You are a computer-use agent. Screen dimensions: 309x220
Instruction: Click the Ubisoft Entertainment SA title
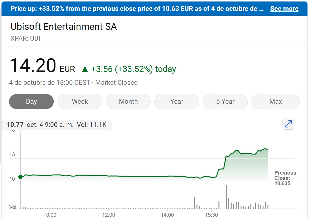click(64, 27)
